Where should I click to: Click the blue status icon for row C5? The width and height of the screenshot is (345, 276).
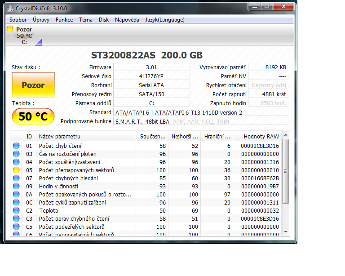click(x=16, y=227)
